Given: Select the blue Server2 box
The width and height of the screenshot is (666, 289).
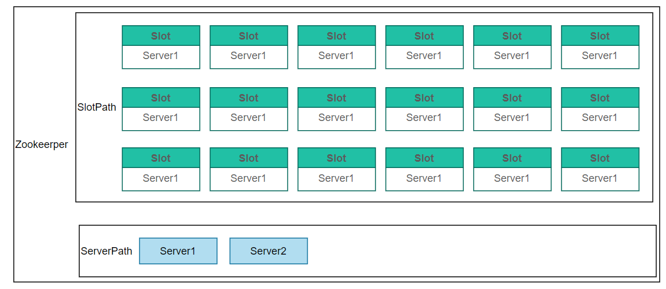Looking at the screenshot, I should tap(269, 251).
